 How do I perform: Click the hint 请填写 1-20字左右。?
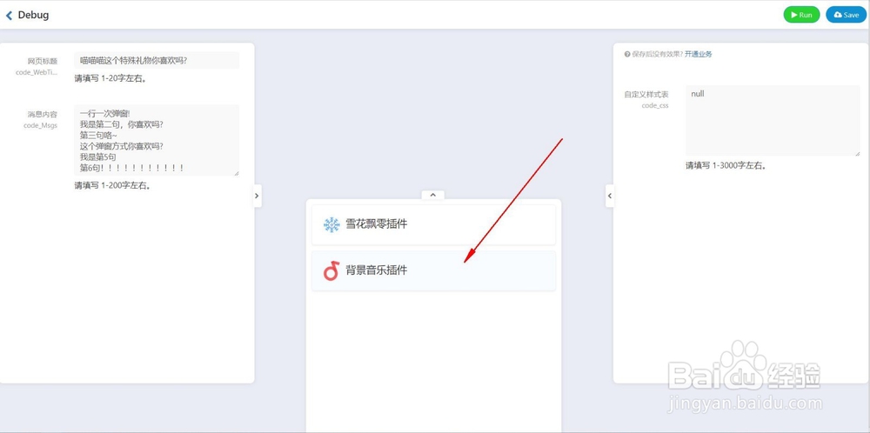tap(110, 79)
